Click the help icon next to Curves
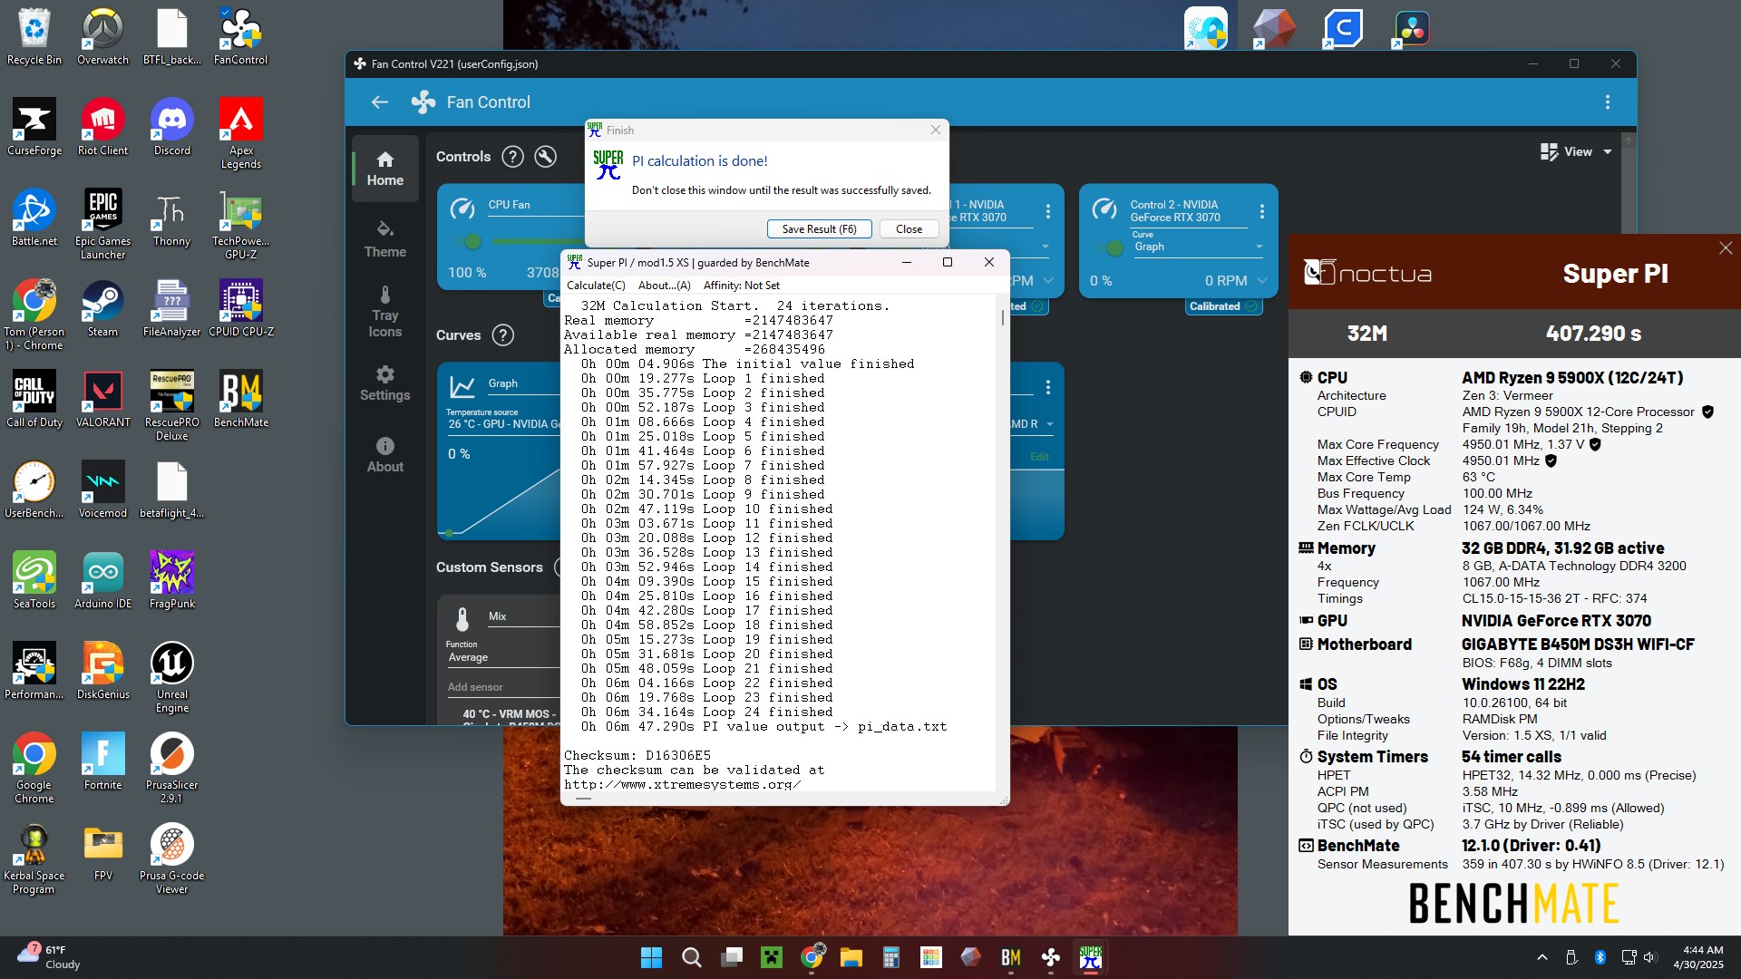Image resolution: width=1741 pixels, height=979 pixels. [x=502, y=335]
